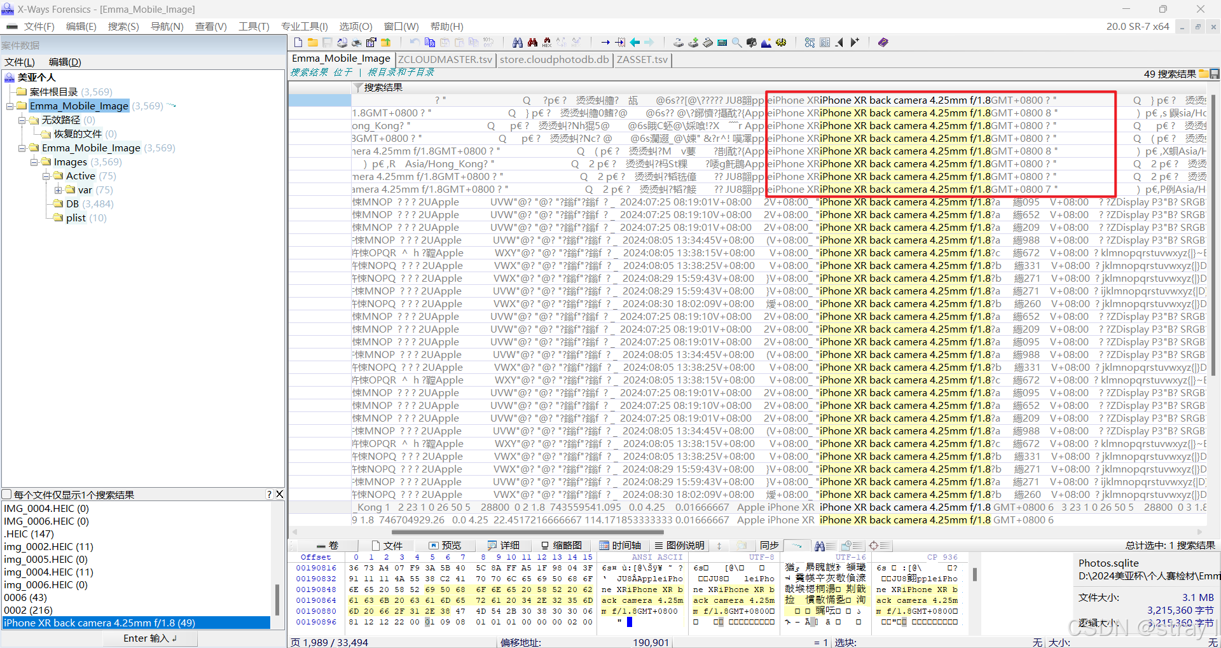Open the Preview view tab

(445, 546)
